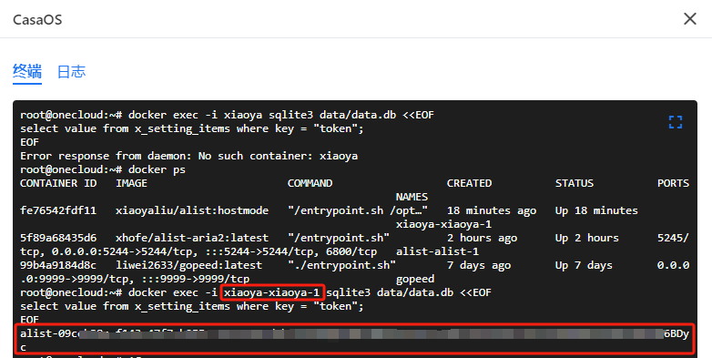This screenshot has height=358, width=712.
Task: Click container ID 99b4a9184d8c
Action: pyautogui.click(x=58, y=265)
